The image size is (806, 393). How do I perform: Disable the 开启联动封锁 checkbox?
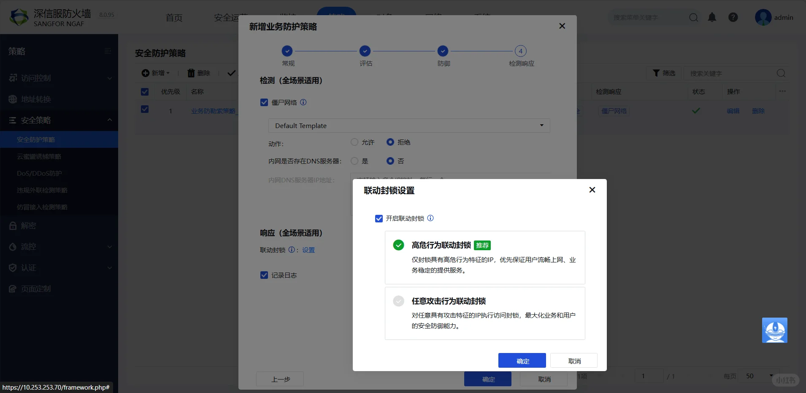tap(379, 218)
